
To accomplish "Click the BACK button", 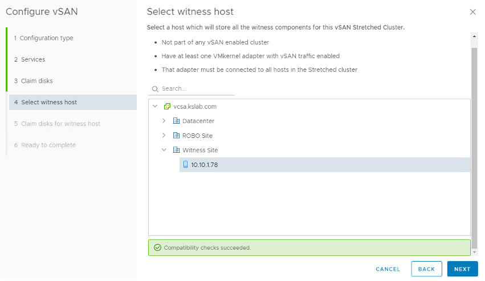I will point(426,269).
